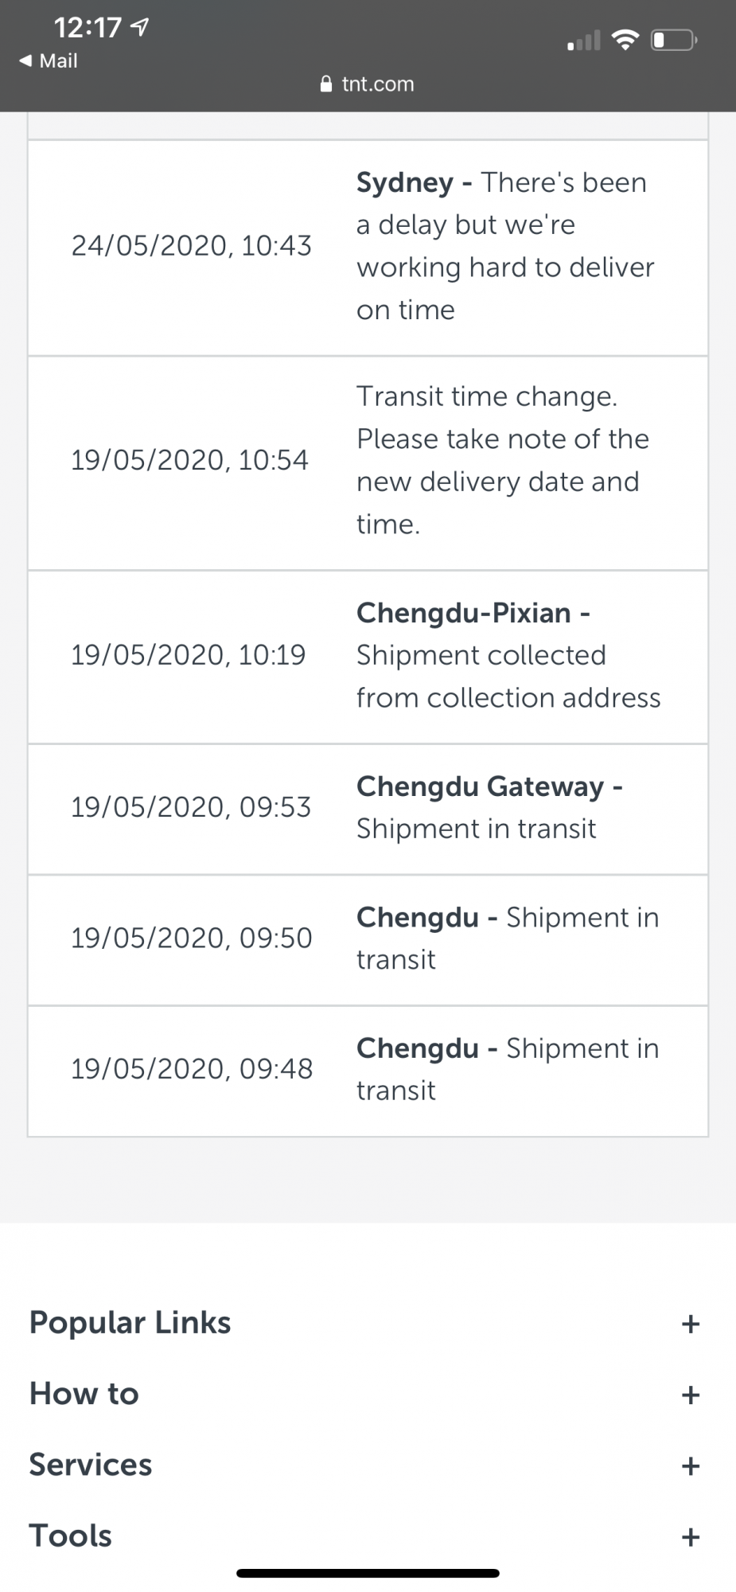This screenshot has width=736, height=1592.
Task: Tap the Wi-Fi status icon
Action: point(625,39)
